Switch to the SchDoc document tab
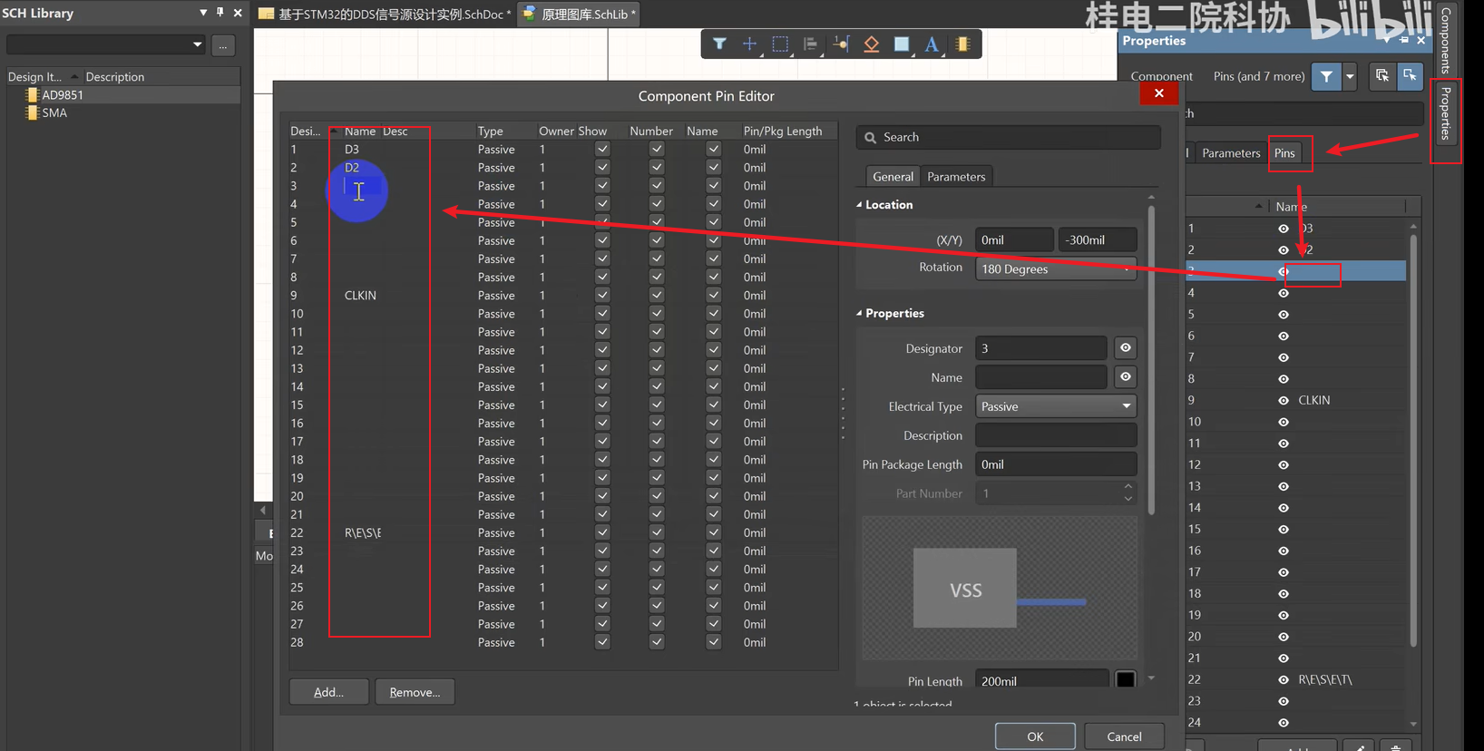 (384, 14)
